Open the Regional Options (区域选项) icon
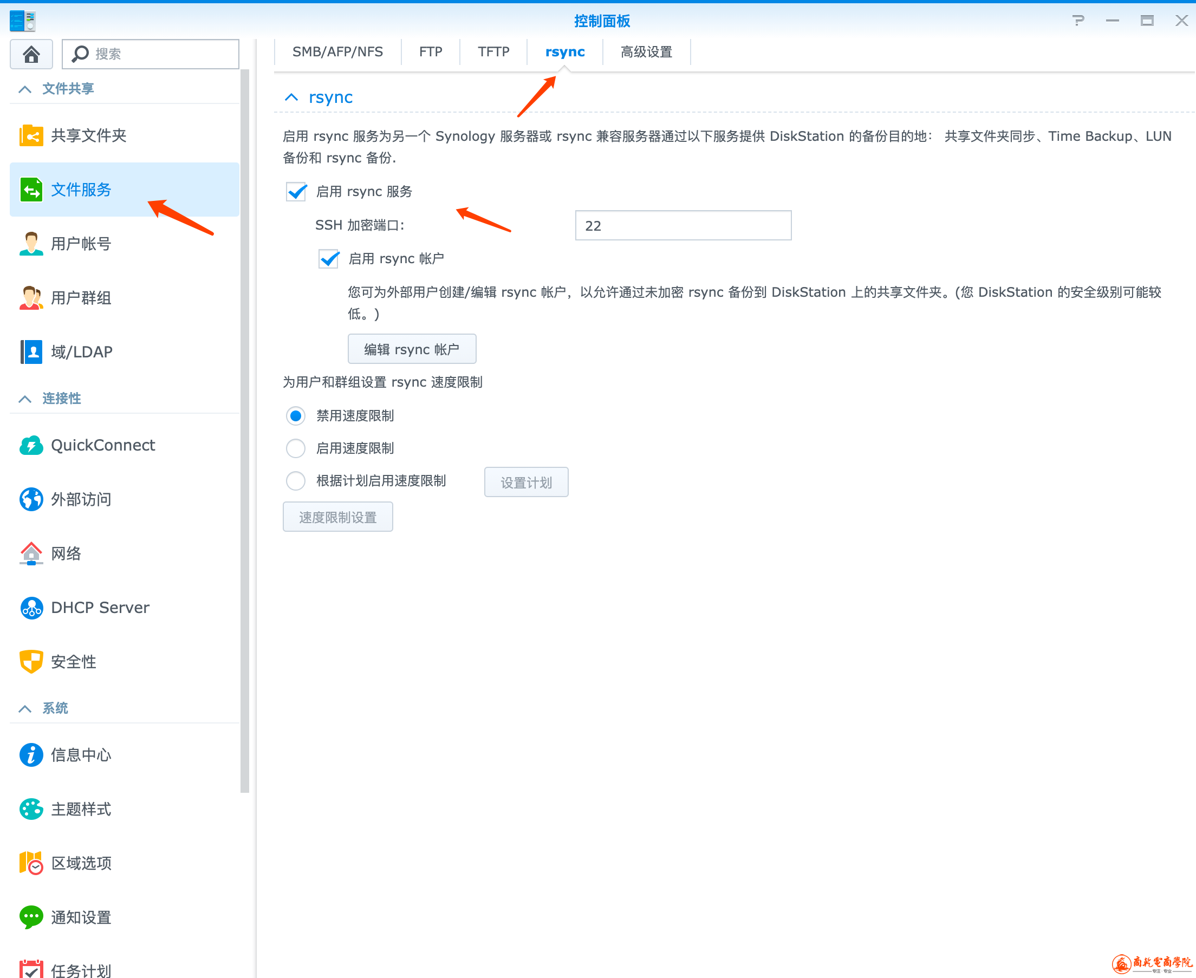 click(31, 864)
